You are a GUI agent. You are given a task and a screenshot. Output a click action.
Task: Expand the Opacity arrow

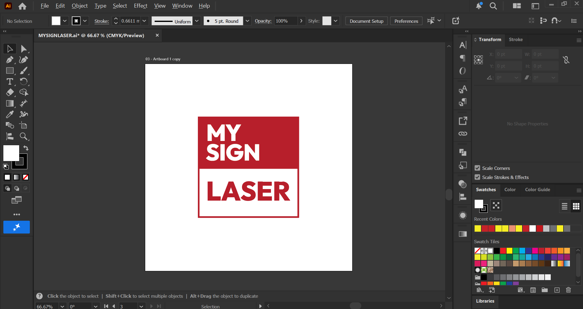point(301,21)
